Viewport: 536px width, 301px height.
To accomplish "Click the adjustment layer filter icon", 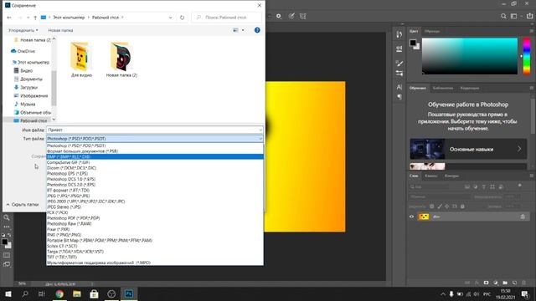I will pos(476,186).
